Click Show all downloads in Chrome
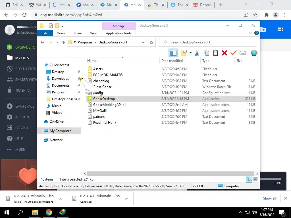This screenshot has width=291, height=218. click(x=269, y=198)
